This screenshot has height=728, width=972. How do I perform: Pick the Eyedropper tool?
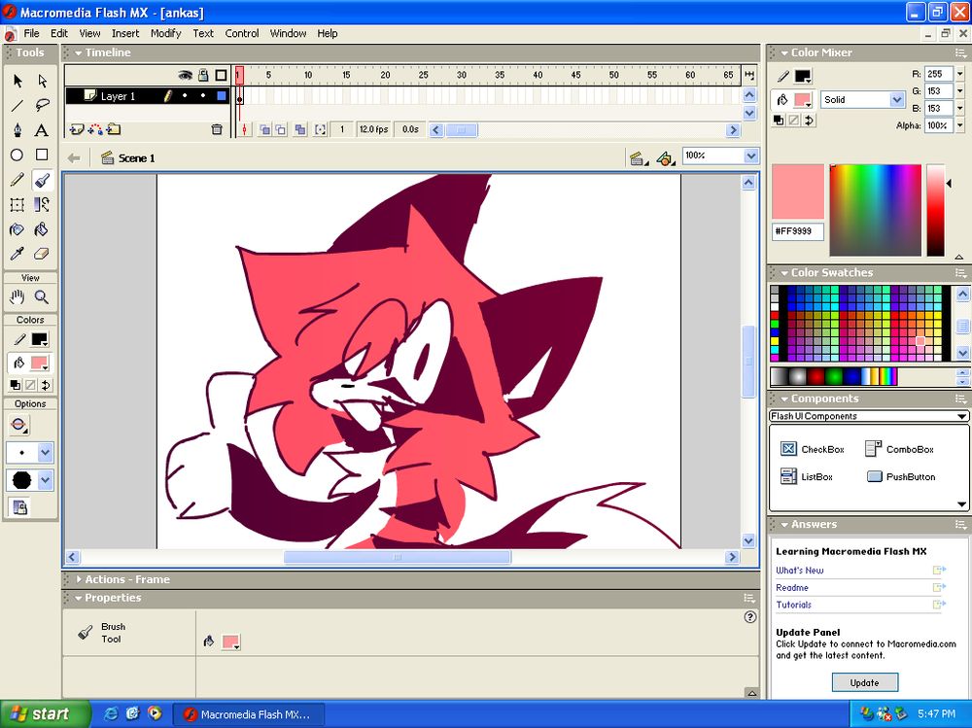click(17, 254)
